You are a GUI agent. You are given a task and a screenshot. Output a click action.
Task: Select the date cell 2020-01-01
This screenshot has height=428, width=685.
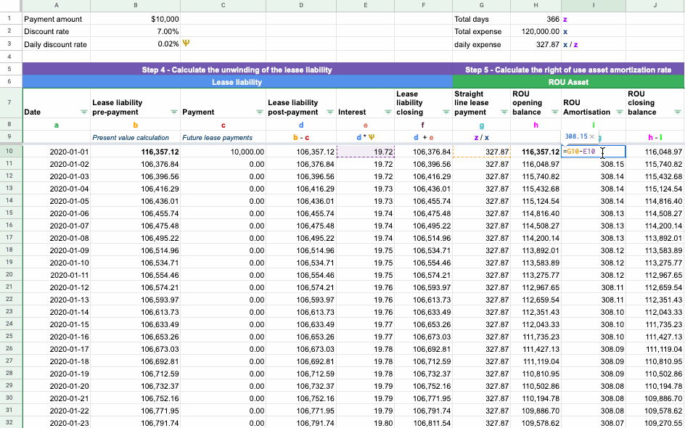point(57,152)
